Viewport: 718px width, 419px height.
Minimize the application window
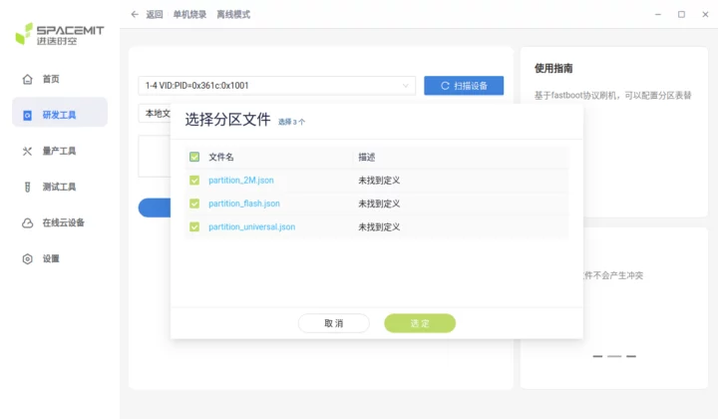(x=658, y=15)
